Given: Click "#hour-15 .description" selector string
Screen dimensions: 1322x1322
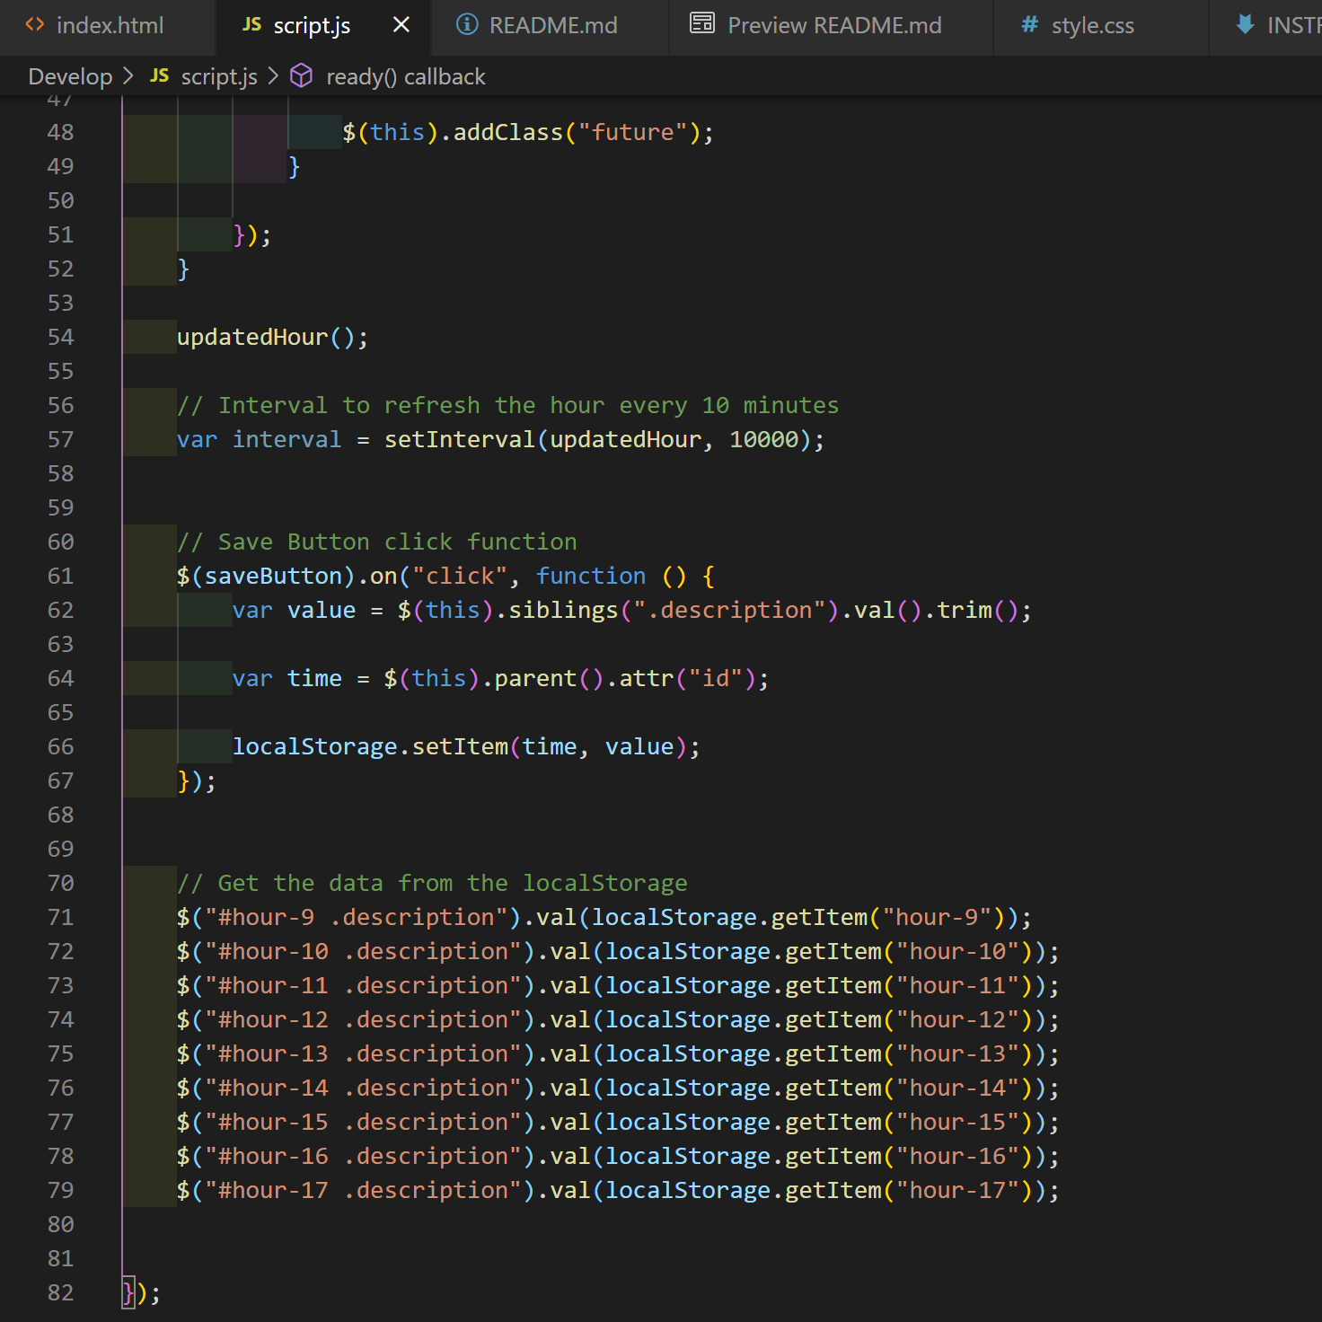Looking at the screenshot, I should (x=363, y=1122).
